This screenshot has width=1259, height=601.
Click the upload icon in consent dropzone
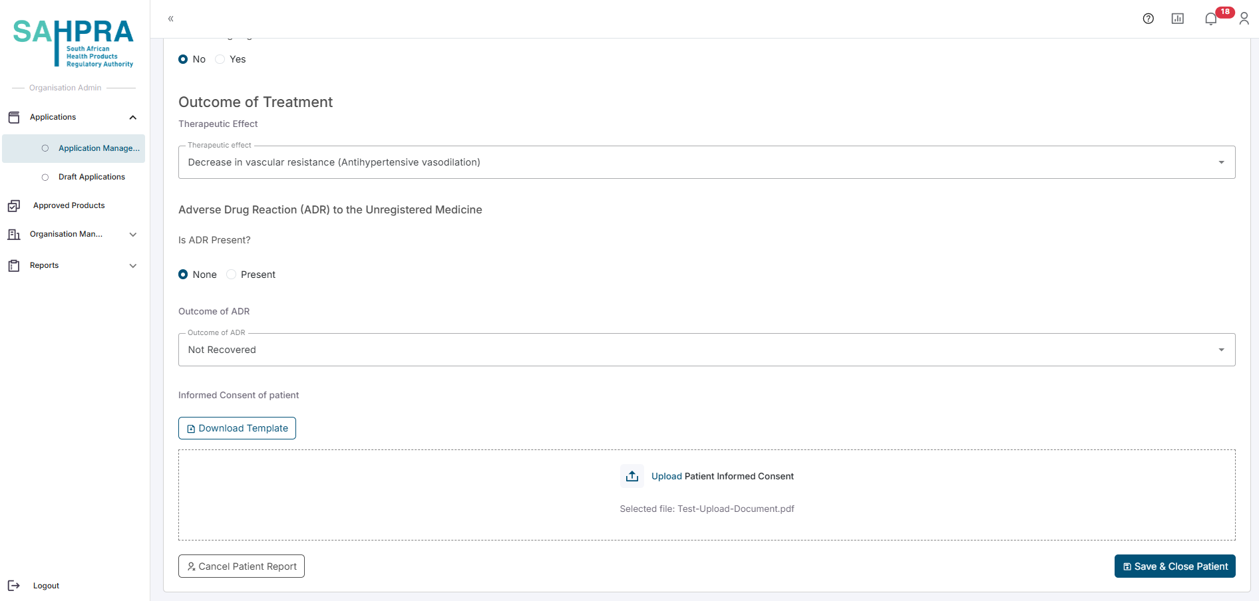pyautogui.click(x=632, y=476)
